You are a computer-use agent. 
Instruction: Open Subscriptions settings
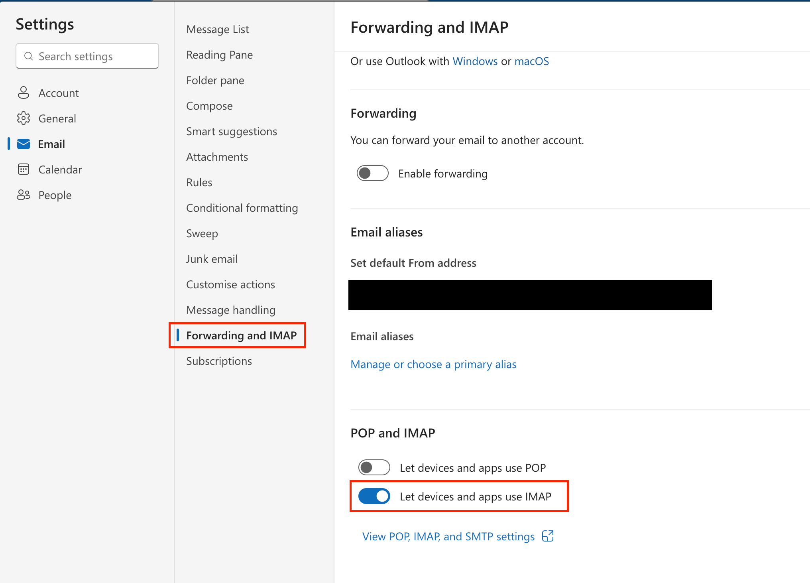click(x=219, y=361)
